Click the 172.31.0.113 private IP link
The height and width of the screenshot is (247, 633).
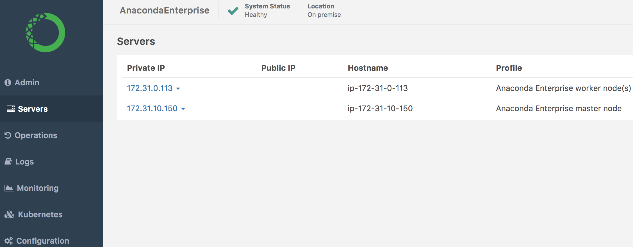click(150, 88)
